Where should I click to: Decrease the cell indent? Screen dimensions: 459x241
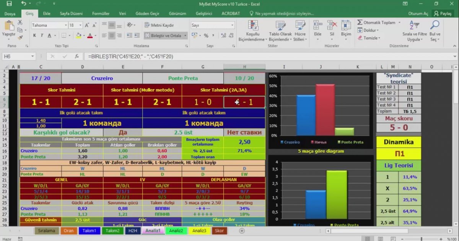click(x=129, y=36)
